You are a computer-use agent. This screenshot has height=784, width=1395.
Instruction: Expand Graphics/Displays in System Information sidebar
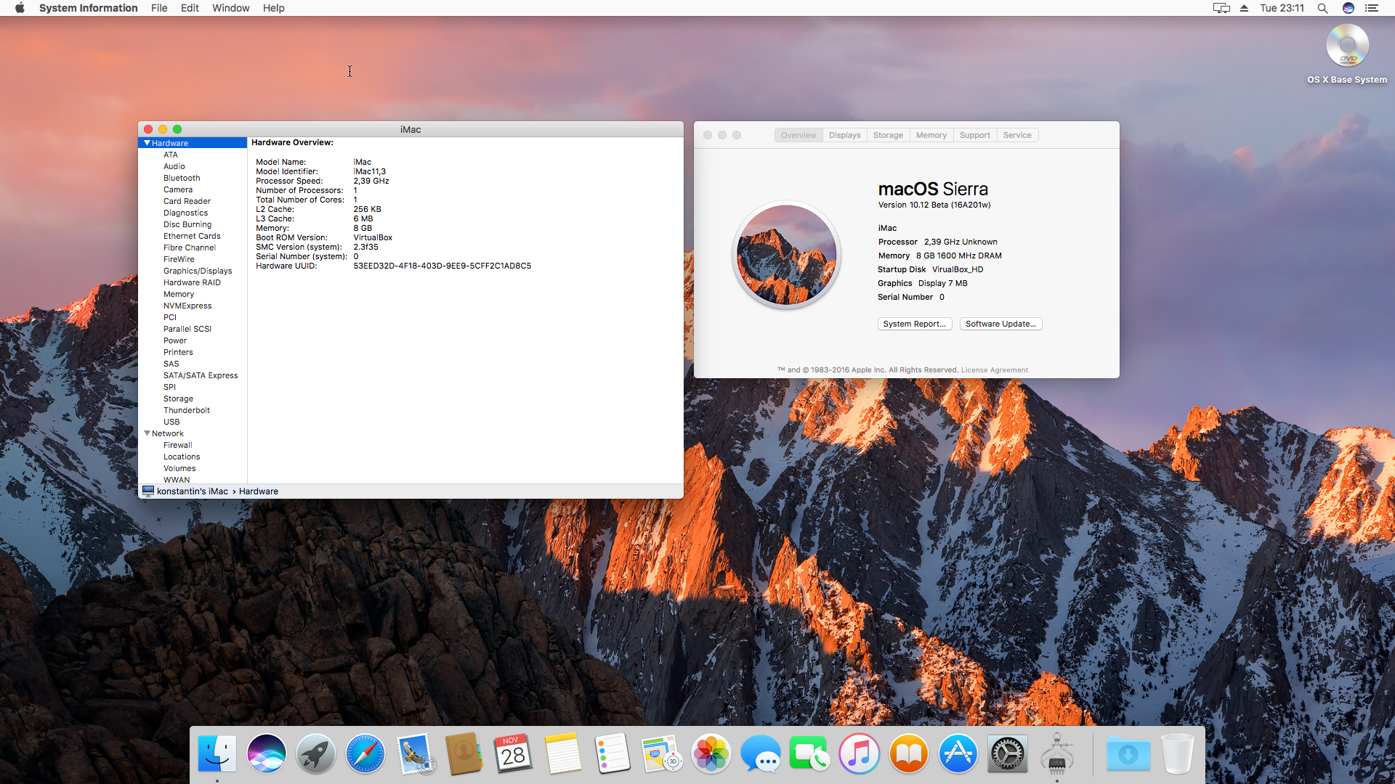(x=196, y=270)
